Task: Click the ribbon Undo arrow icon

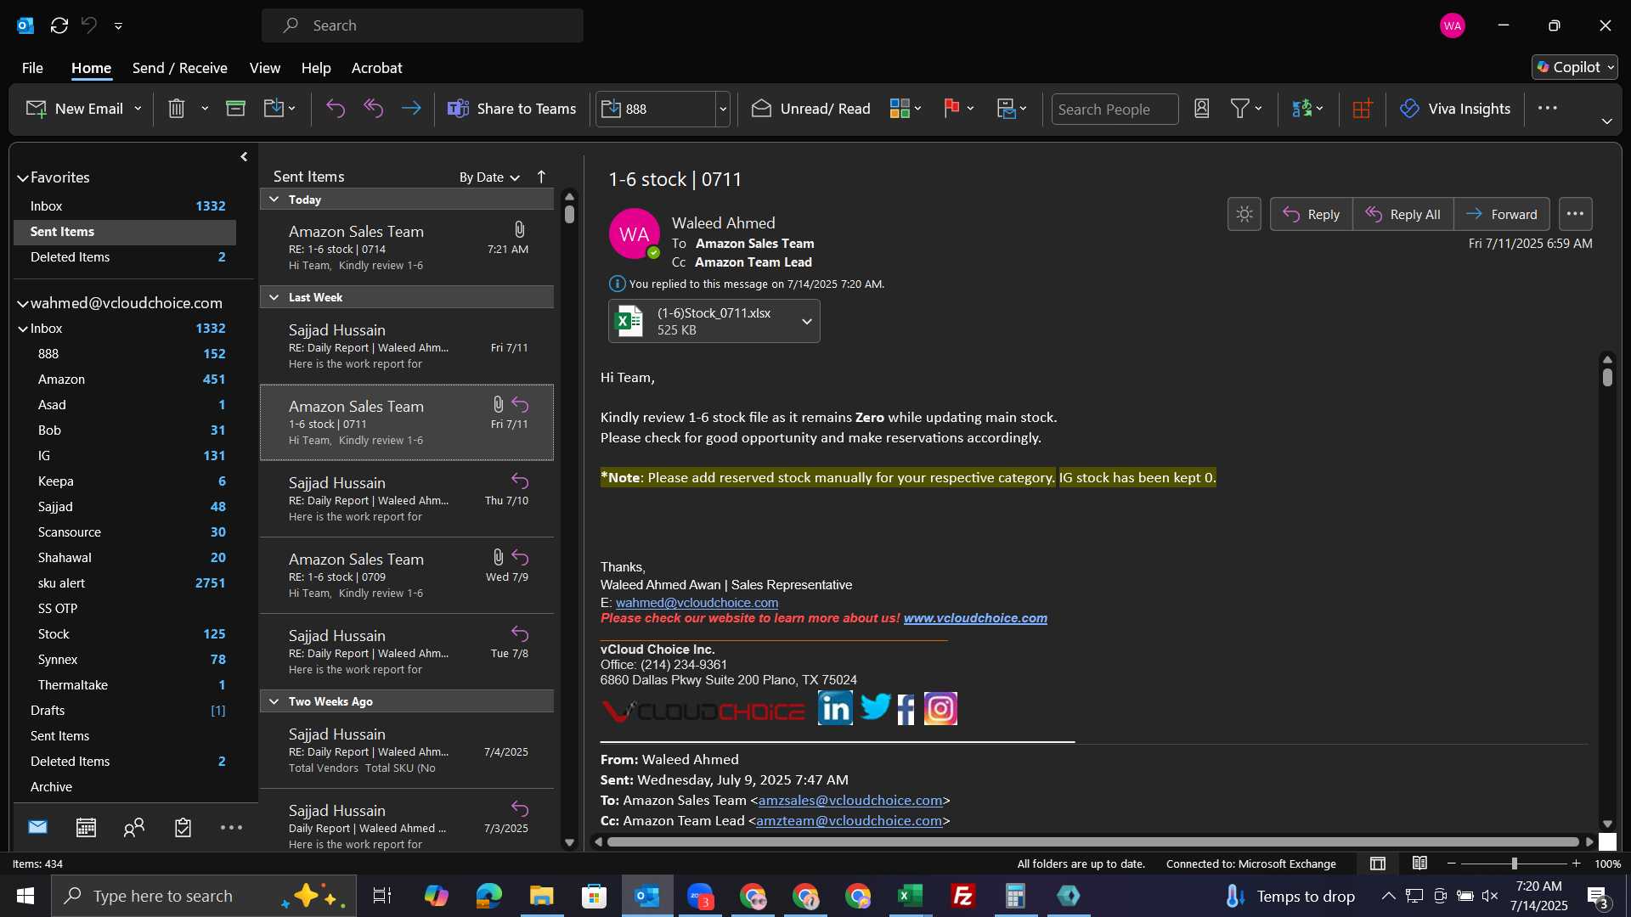Action: (x=336, y=109)
